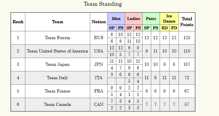Click Canada's total points value 57
Image resolution: width=219 pixels, height=116 pixels.
click(x=187, y=104)
